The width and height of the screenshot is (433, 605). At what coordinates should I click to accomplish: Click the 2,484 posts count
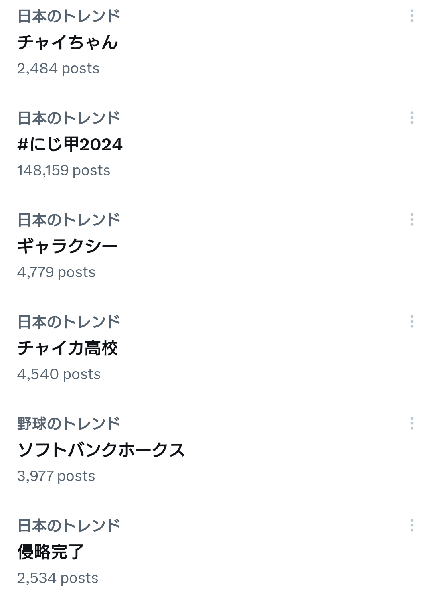(58, 69)
